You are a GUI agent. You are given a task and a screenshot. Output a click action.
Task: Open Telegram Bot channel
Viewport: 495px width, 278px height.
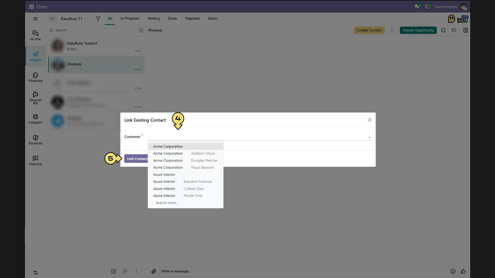tap(36, 98)
